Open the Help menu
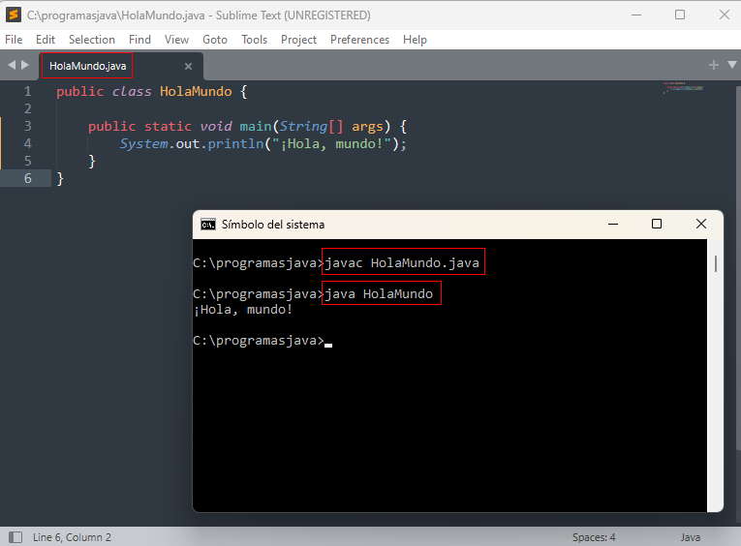The width and height of the screenshot is (741, 546). click(415, 40)
